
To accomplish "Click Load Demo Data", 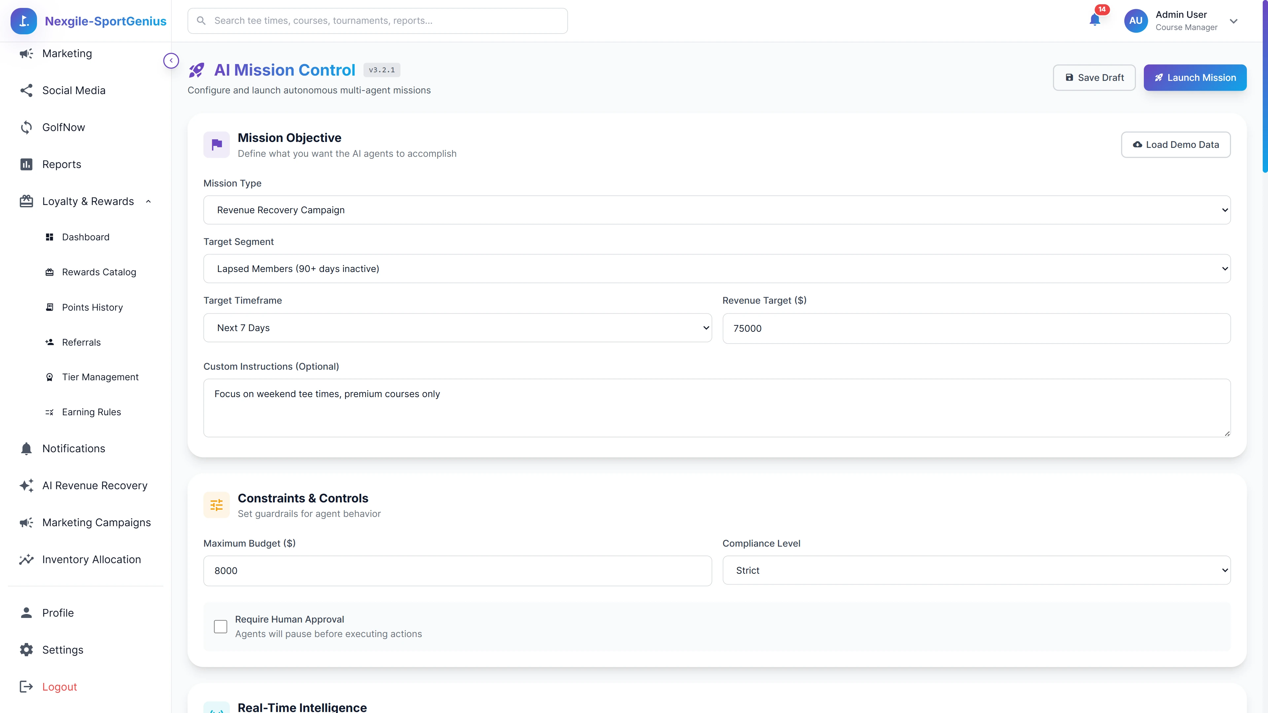I will pos(1176,144).
